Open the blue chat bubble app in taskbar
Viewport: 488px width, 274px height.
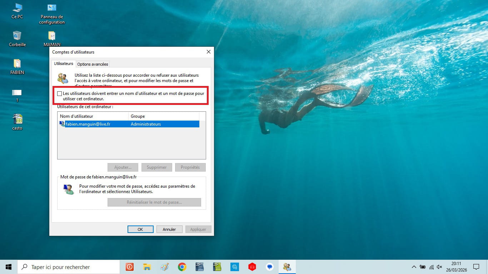click(270, 267)
